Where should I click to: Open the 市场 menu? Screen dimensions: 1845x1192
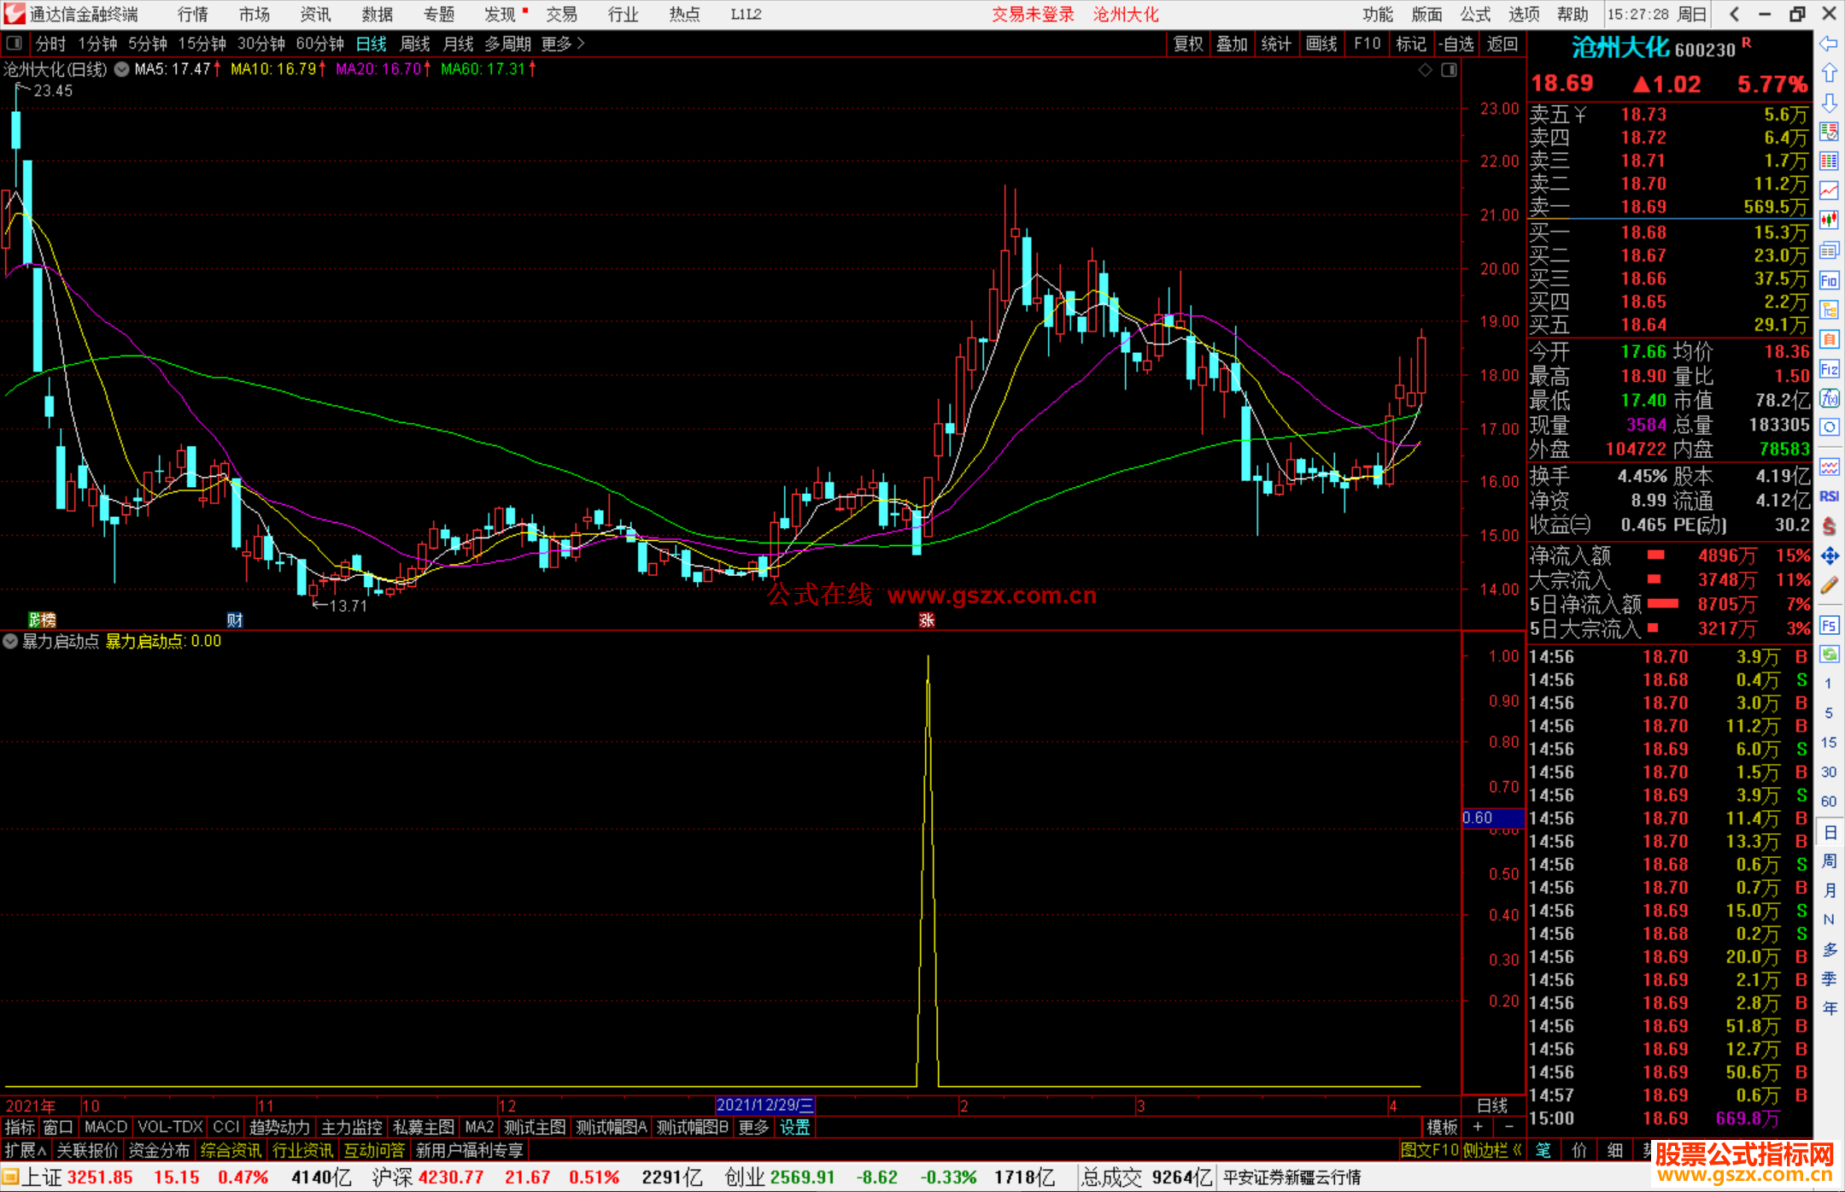click(254, 15)
